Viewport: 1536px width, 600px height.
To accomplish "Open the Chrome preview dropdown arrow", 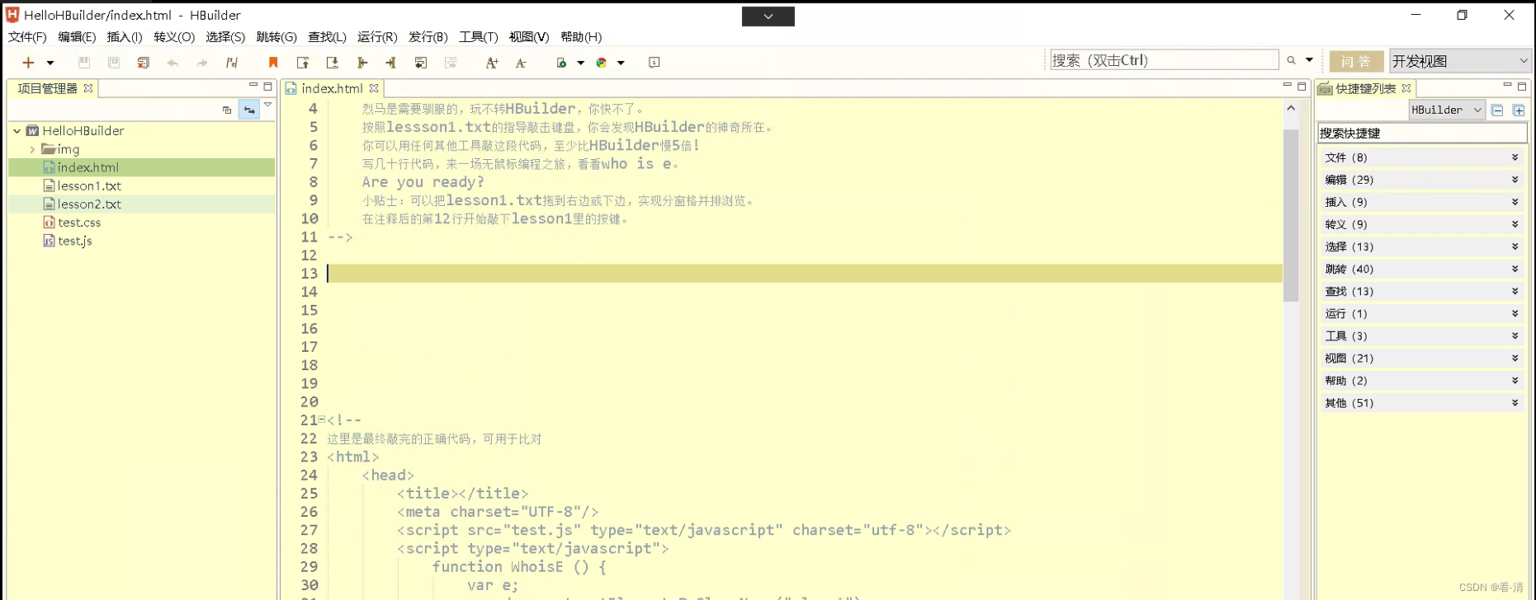I will click(621, 63).
